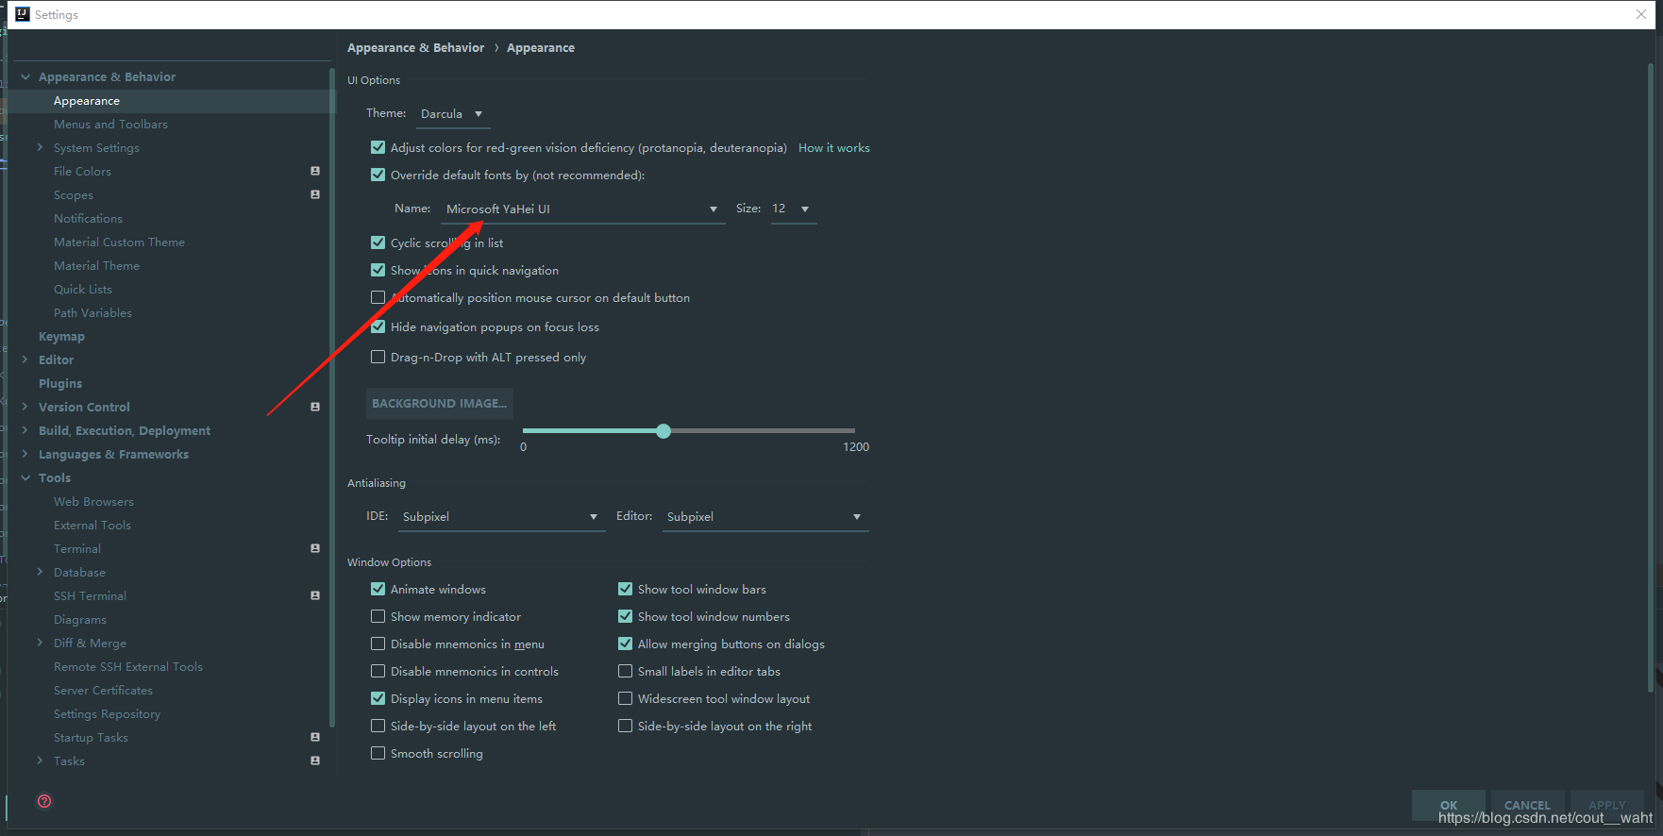
Task: Click the tooltip initial delay slider handle
Action: tap(664, 431)
